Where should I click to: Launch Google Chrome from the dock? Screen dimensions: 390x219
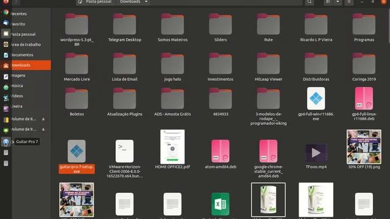5,12
